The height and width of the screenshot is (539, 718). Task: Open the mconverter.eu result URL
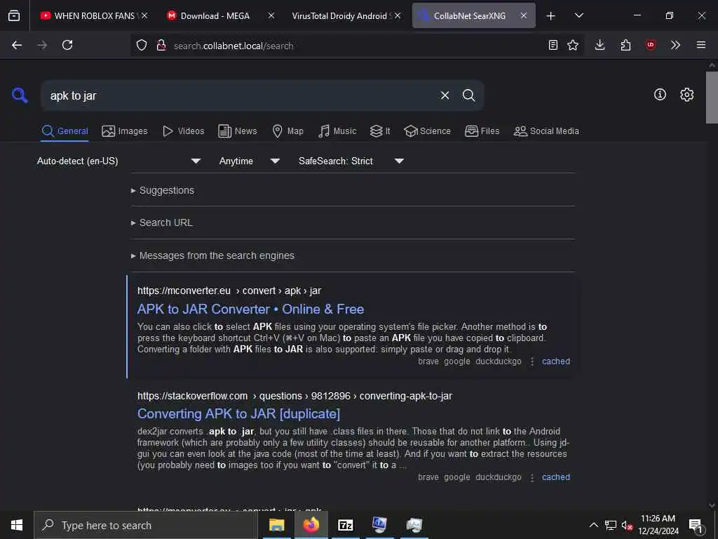click(229, 291)
